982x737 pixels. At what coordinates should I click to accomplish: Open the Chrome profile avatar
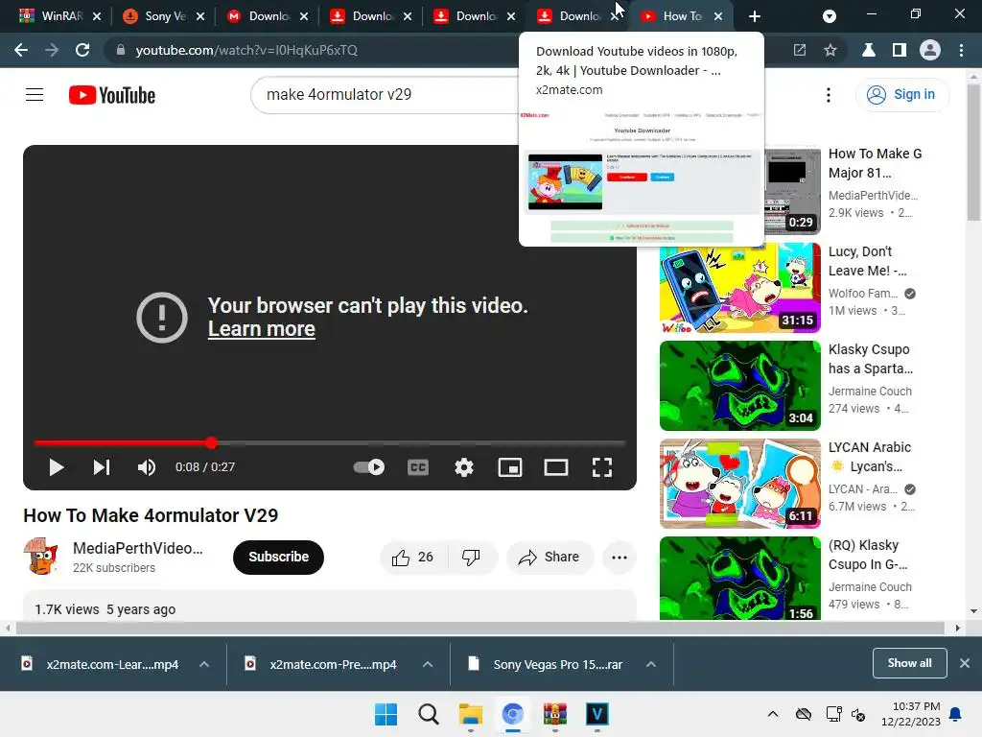pos(930,50)
